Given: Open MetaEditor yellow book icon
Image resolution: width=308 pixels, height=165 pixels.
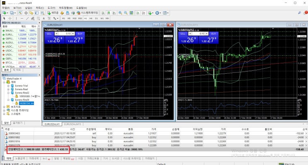Looking at the screenshot, I should click(x=62, y=13).
